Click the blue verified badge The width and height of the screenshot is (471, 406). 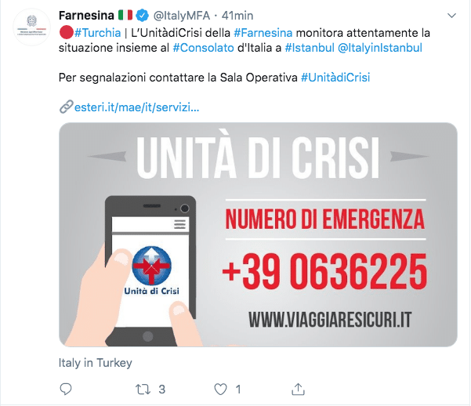(143, 16)
